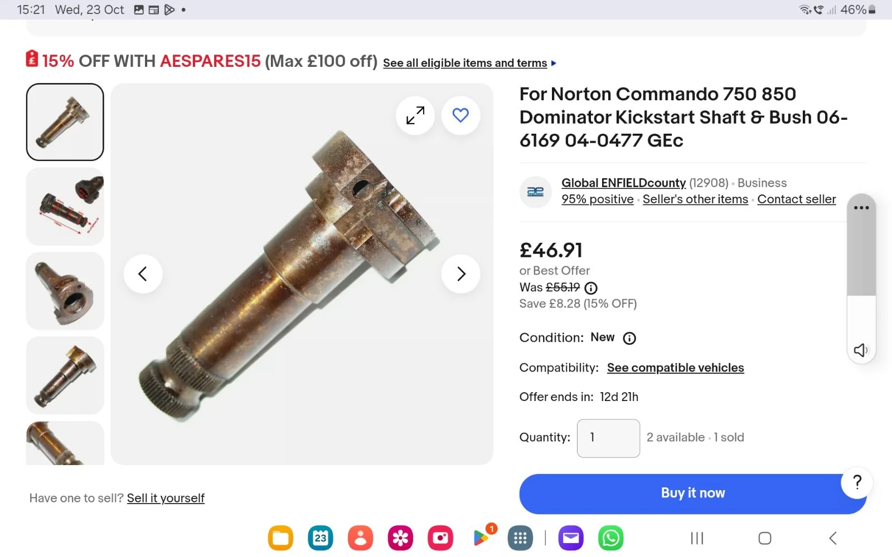Contact seller Global ENFIELDcounty

pyautogui.click(x=796, y=199)
